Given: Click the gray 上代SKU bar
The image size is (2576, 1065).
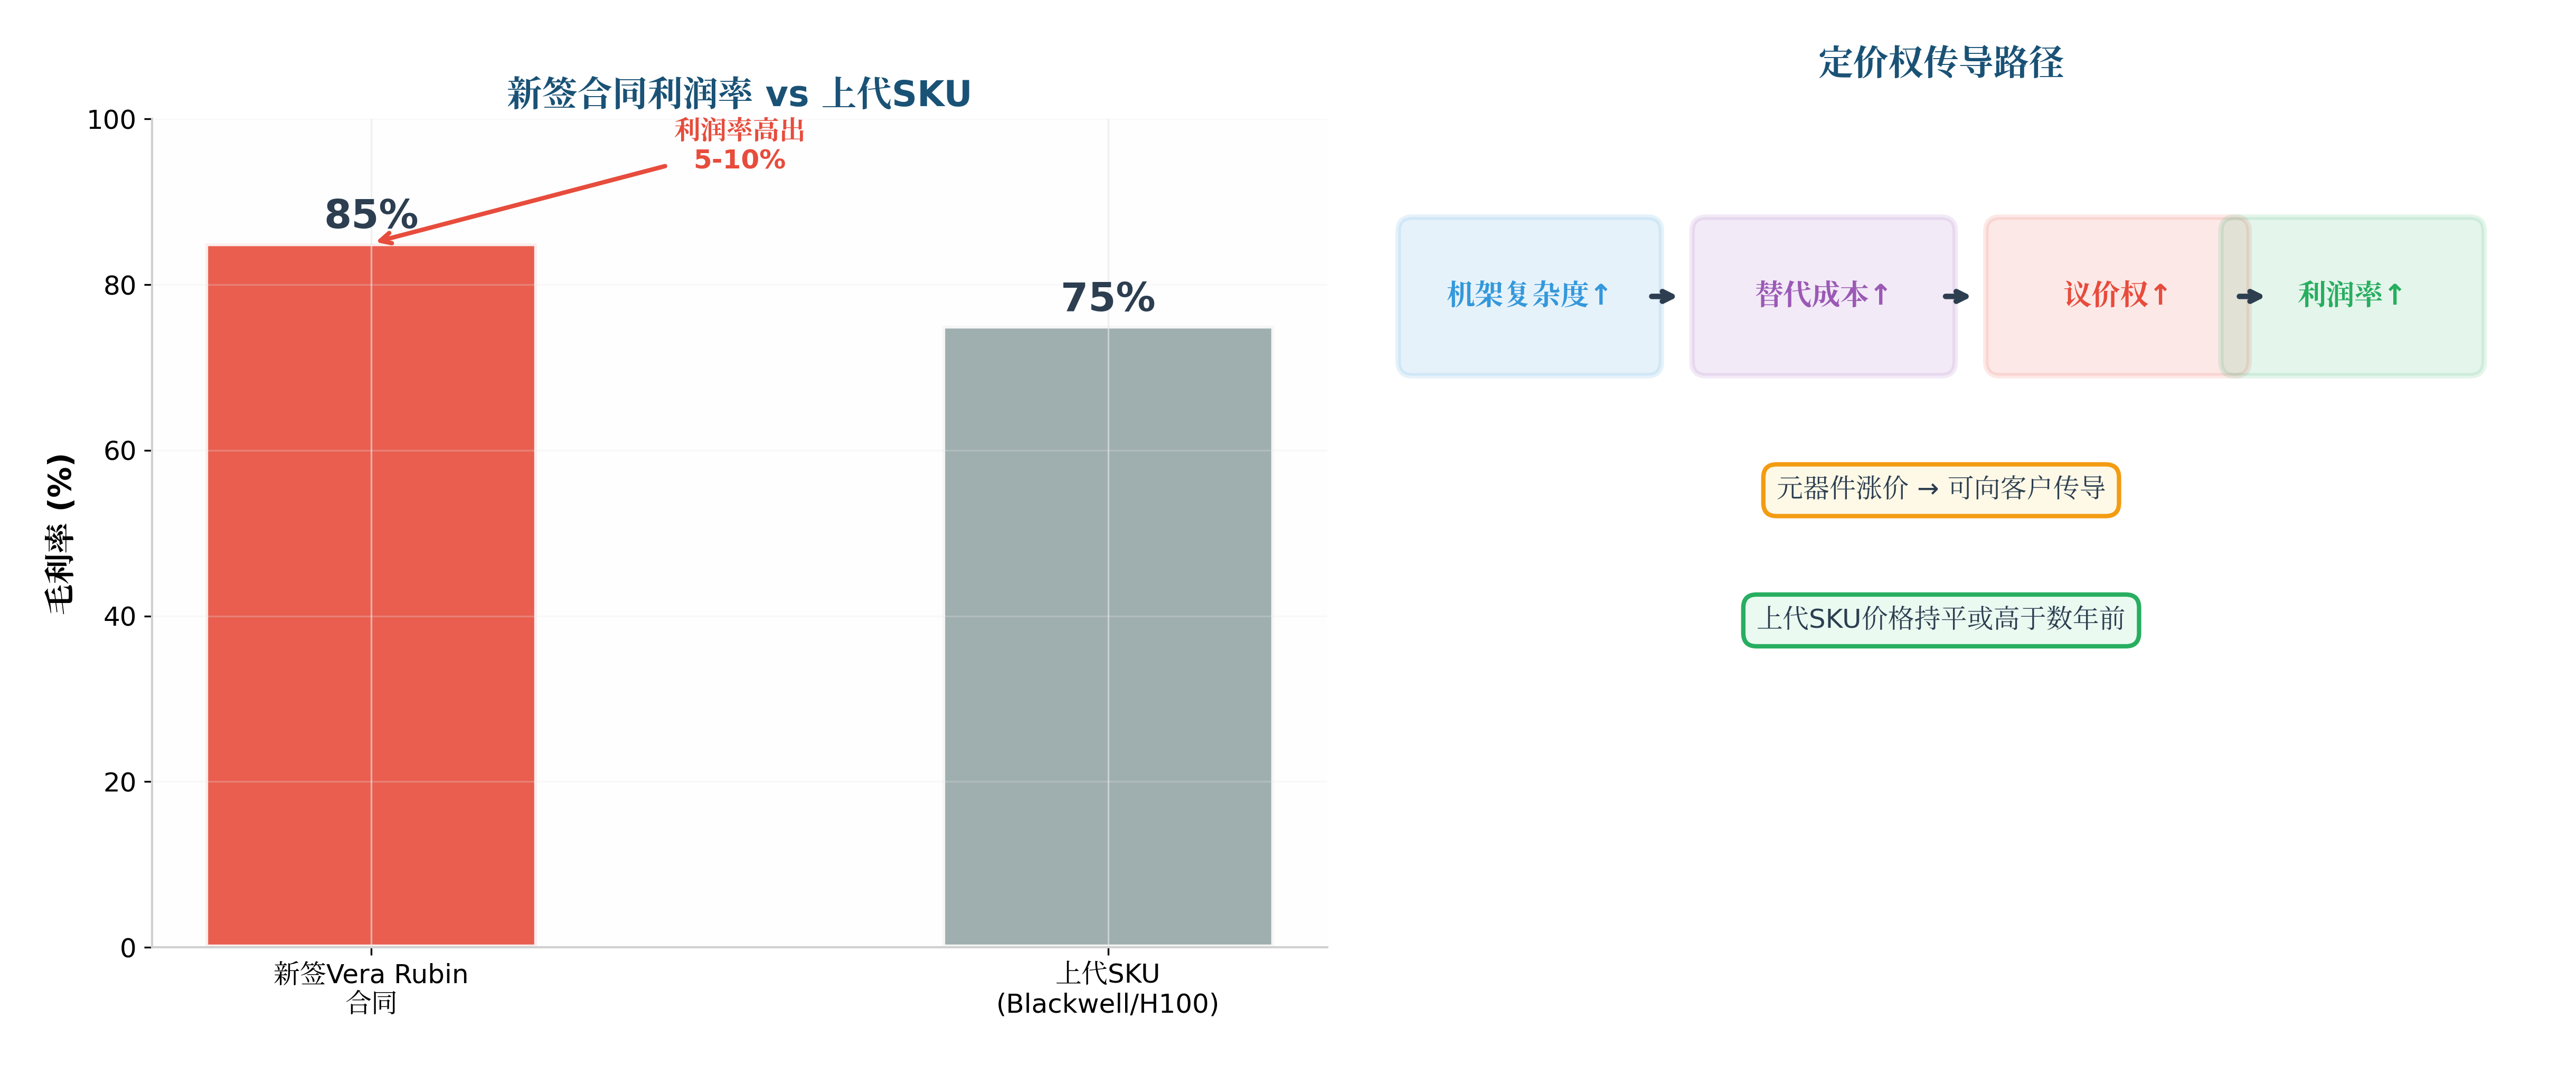Looking at the screenshot, I should coord(1108,636).
